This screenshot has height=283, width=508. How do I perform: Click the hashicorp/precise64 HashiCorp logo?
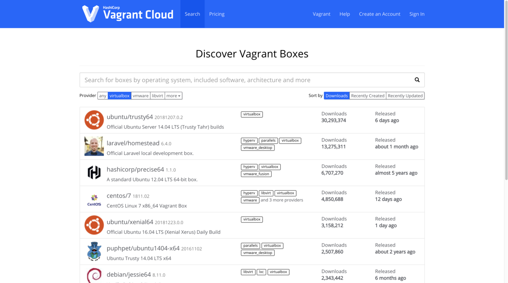point(94,172)
